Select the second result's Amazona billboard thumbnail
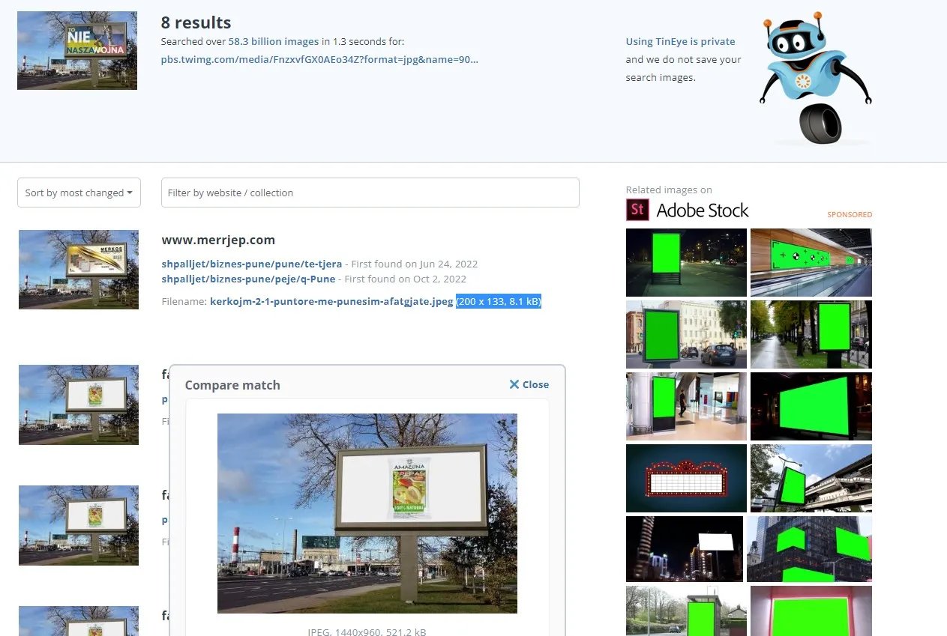 [79, 405]
